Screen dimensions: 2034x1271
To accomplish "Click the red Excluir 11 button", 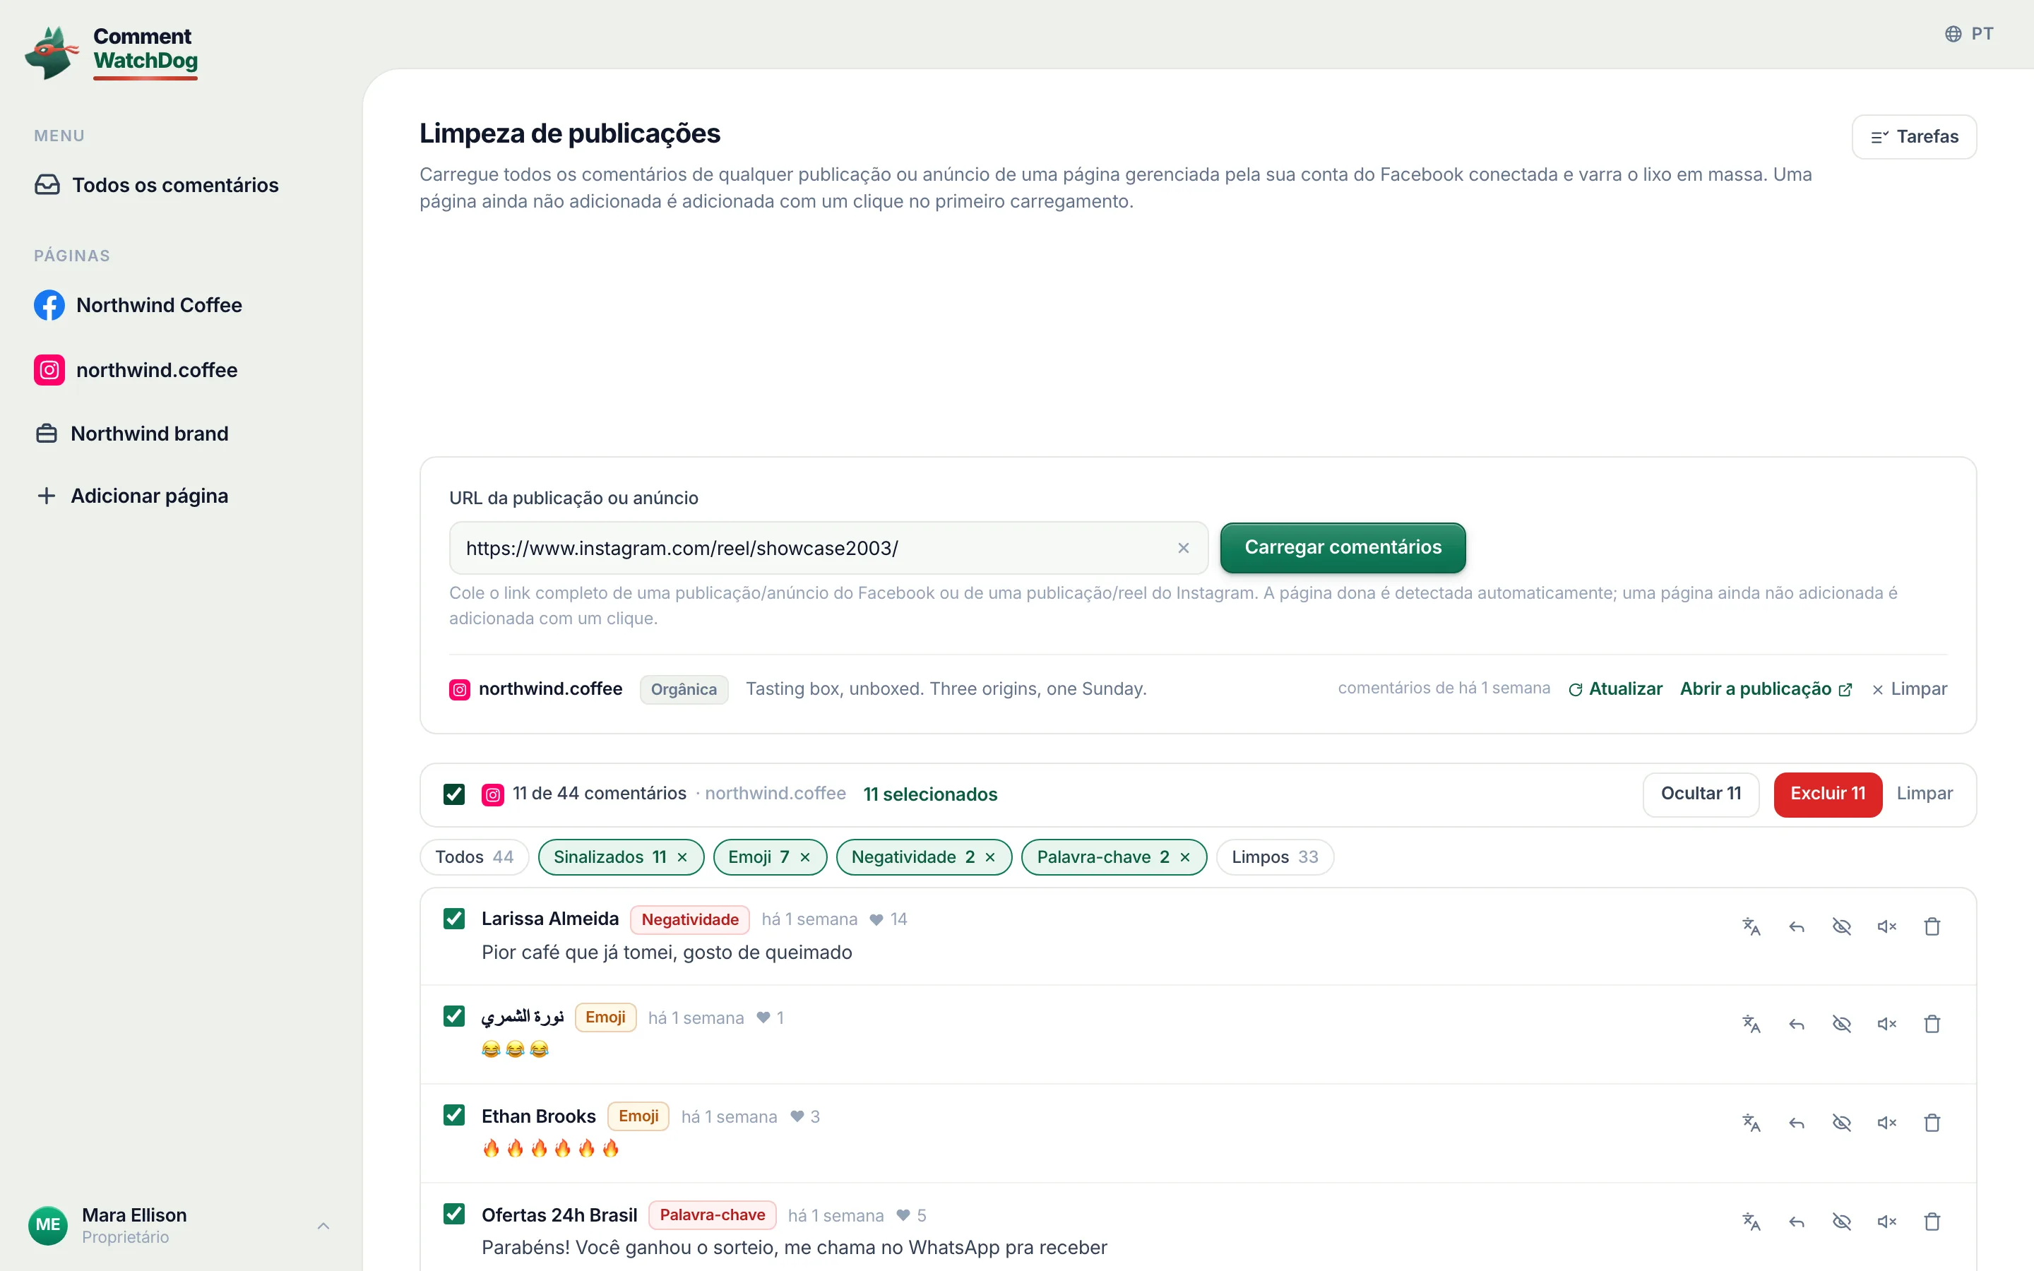I will 1827,794.
